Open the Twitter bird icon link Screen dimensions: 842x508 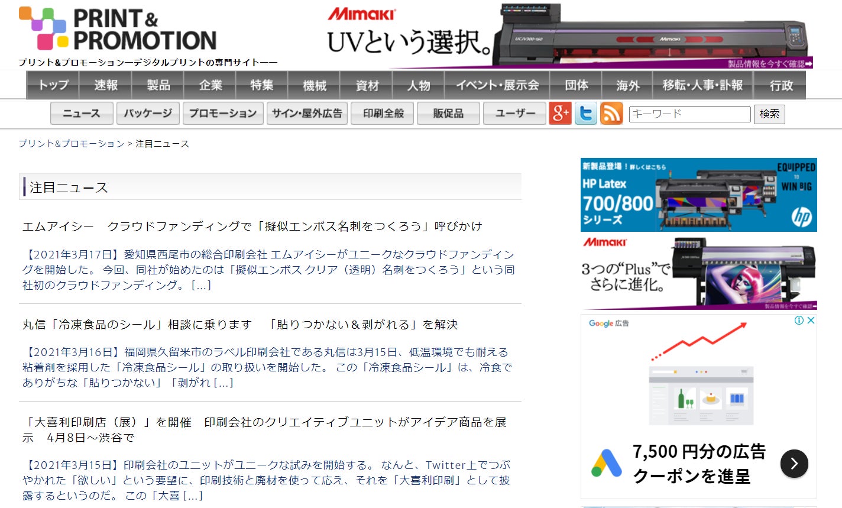click(585, 113)
